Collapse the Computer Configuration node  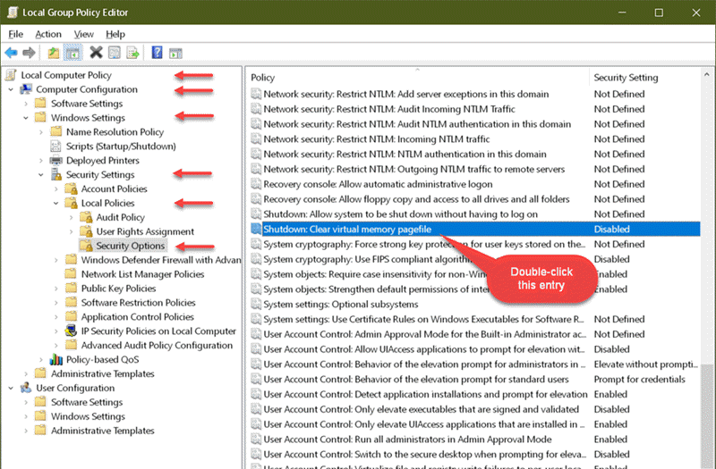(11, 90)
